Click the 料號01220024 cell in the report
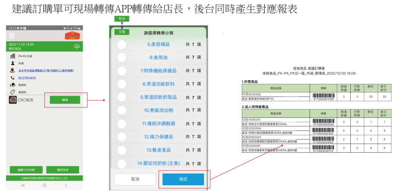This screenshot has height=191, width=398. pyautogui.click(x=276, y=128)
